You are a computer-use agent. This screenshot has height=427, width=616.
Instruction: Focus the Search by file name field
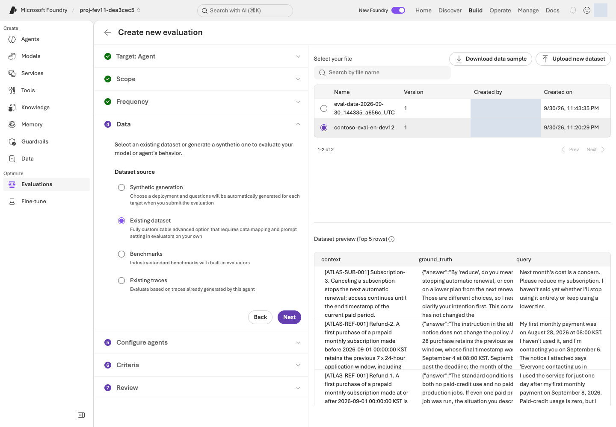[x=382, y=73]
